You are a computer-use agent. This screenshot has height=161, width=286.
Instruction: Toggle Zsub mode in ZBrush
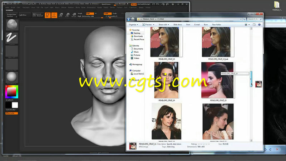pyautogui.click(x=114, y=13)
